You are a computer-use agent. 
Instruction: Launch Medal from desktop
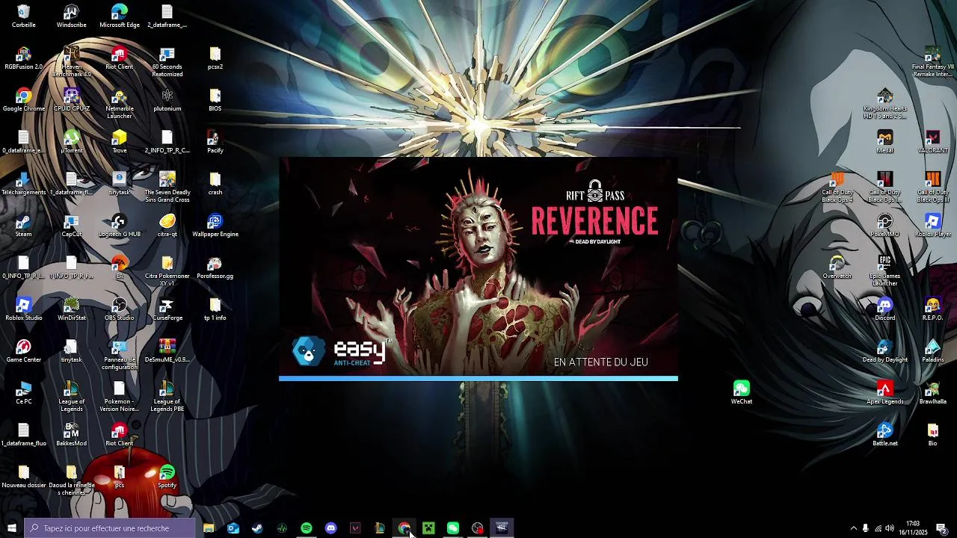[885, 142]
